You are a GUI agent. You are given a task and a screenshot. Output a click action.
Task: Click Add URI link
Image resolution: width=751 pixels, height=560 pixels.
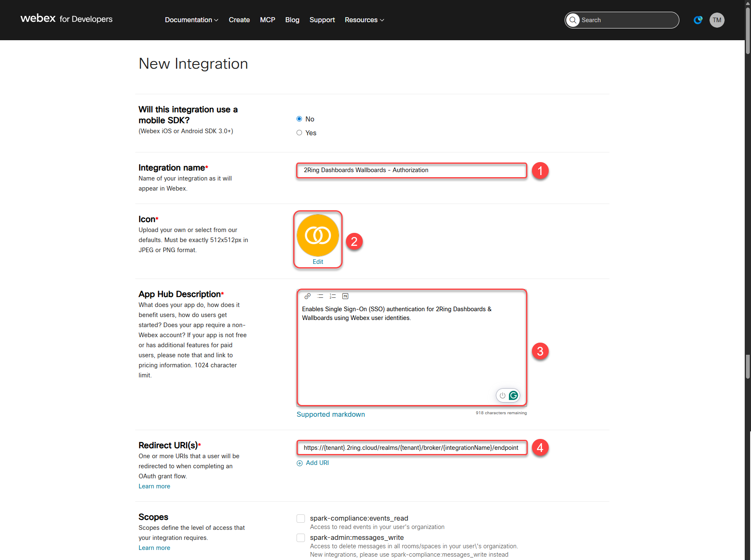tap(317, 463)
